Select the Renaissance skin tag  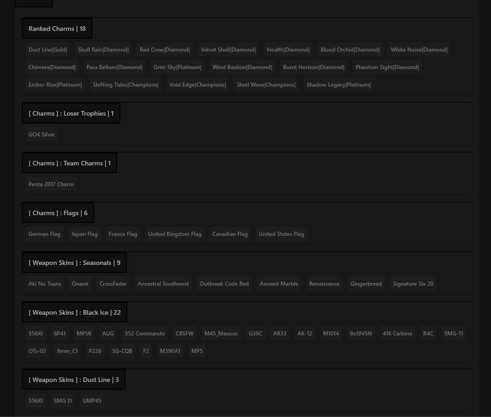point(325,284)
